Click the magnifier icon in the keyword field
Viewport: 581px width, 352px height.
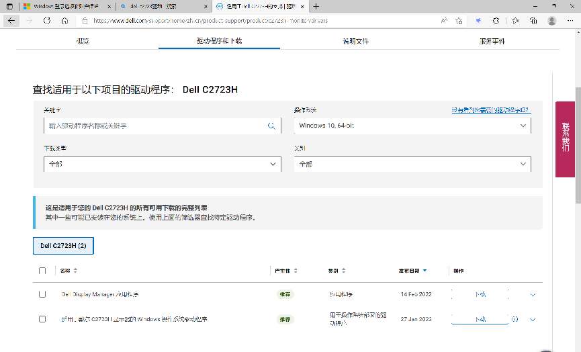click(271, 126)
